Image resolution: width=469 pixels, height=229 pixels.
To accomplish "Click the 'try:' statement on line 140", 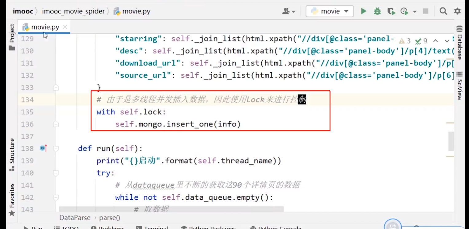I will pos(105,173).
